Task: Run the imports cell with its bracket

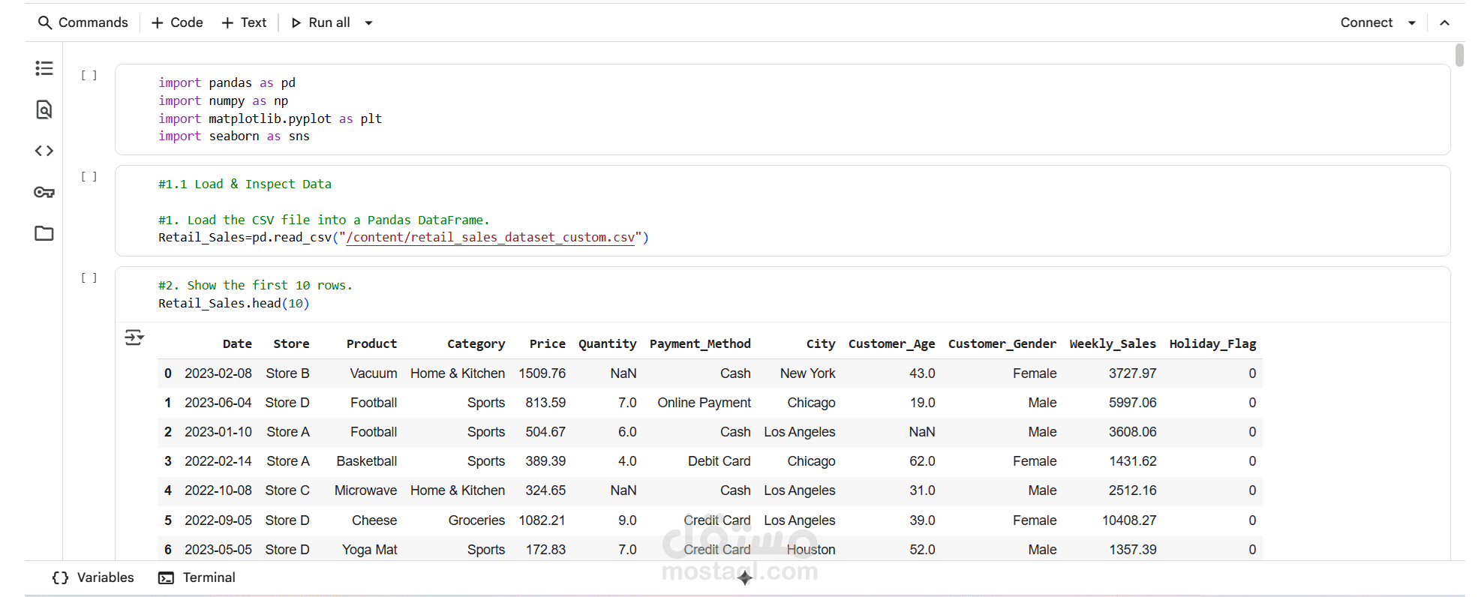Action: [89, 75]
